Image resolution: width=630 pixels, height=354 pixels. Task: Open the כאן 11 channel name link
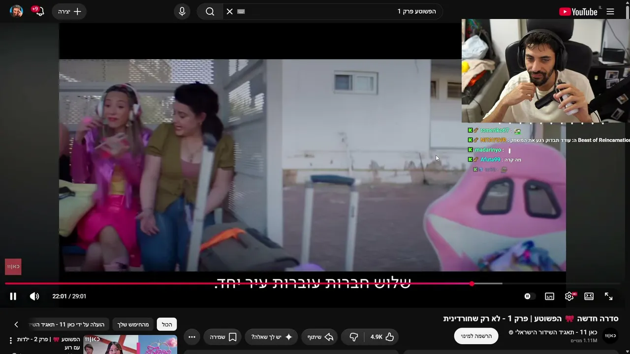coord(556,332)
